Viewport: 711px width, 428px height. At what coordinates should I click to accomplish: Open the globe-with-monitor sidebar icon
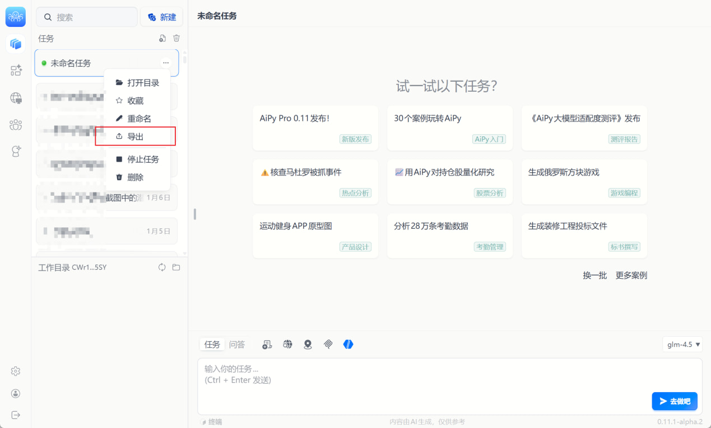point(16,98)
